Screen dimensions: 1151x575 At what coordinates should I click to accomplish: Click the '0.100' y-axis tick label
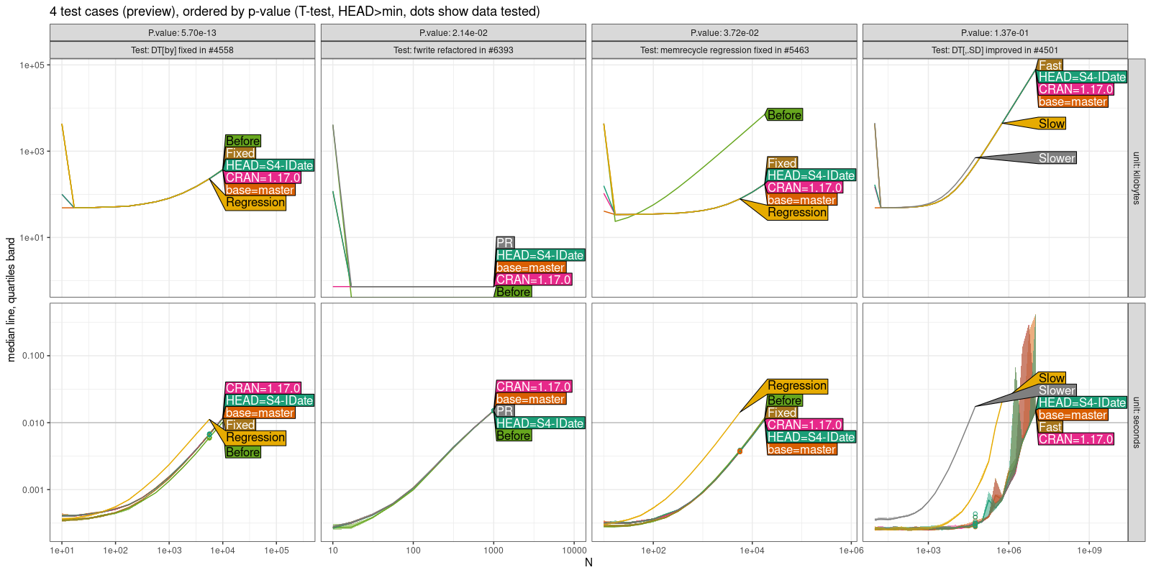(x=34, y=356)
